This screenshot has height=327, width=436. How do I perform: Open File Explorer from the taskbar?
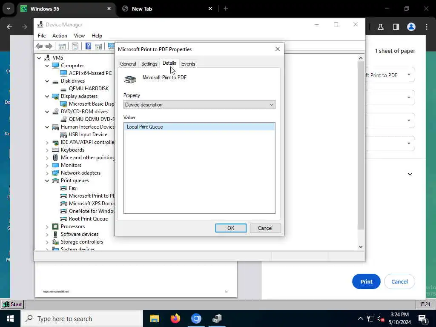(154, 318)
